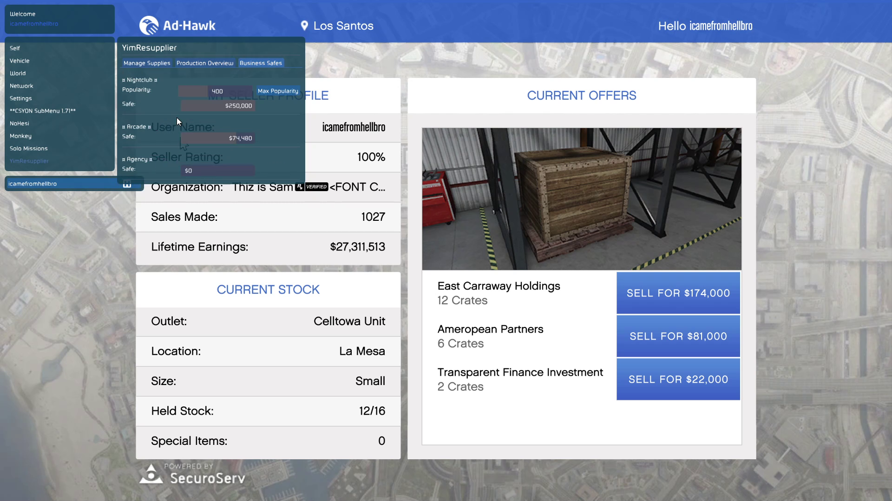Sell 12 crates for $174,000
The image size is (892, 501).
coord(678,293)
